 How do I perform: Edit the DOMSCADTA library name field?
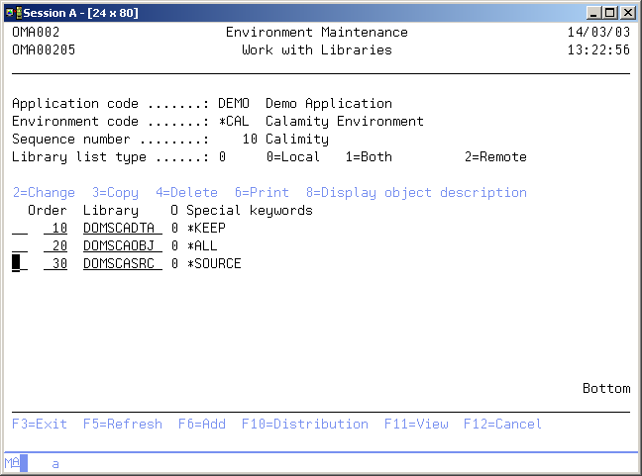click(122, 229)
